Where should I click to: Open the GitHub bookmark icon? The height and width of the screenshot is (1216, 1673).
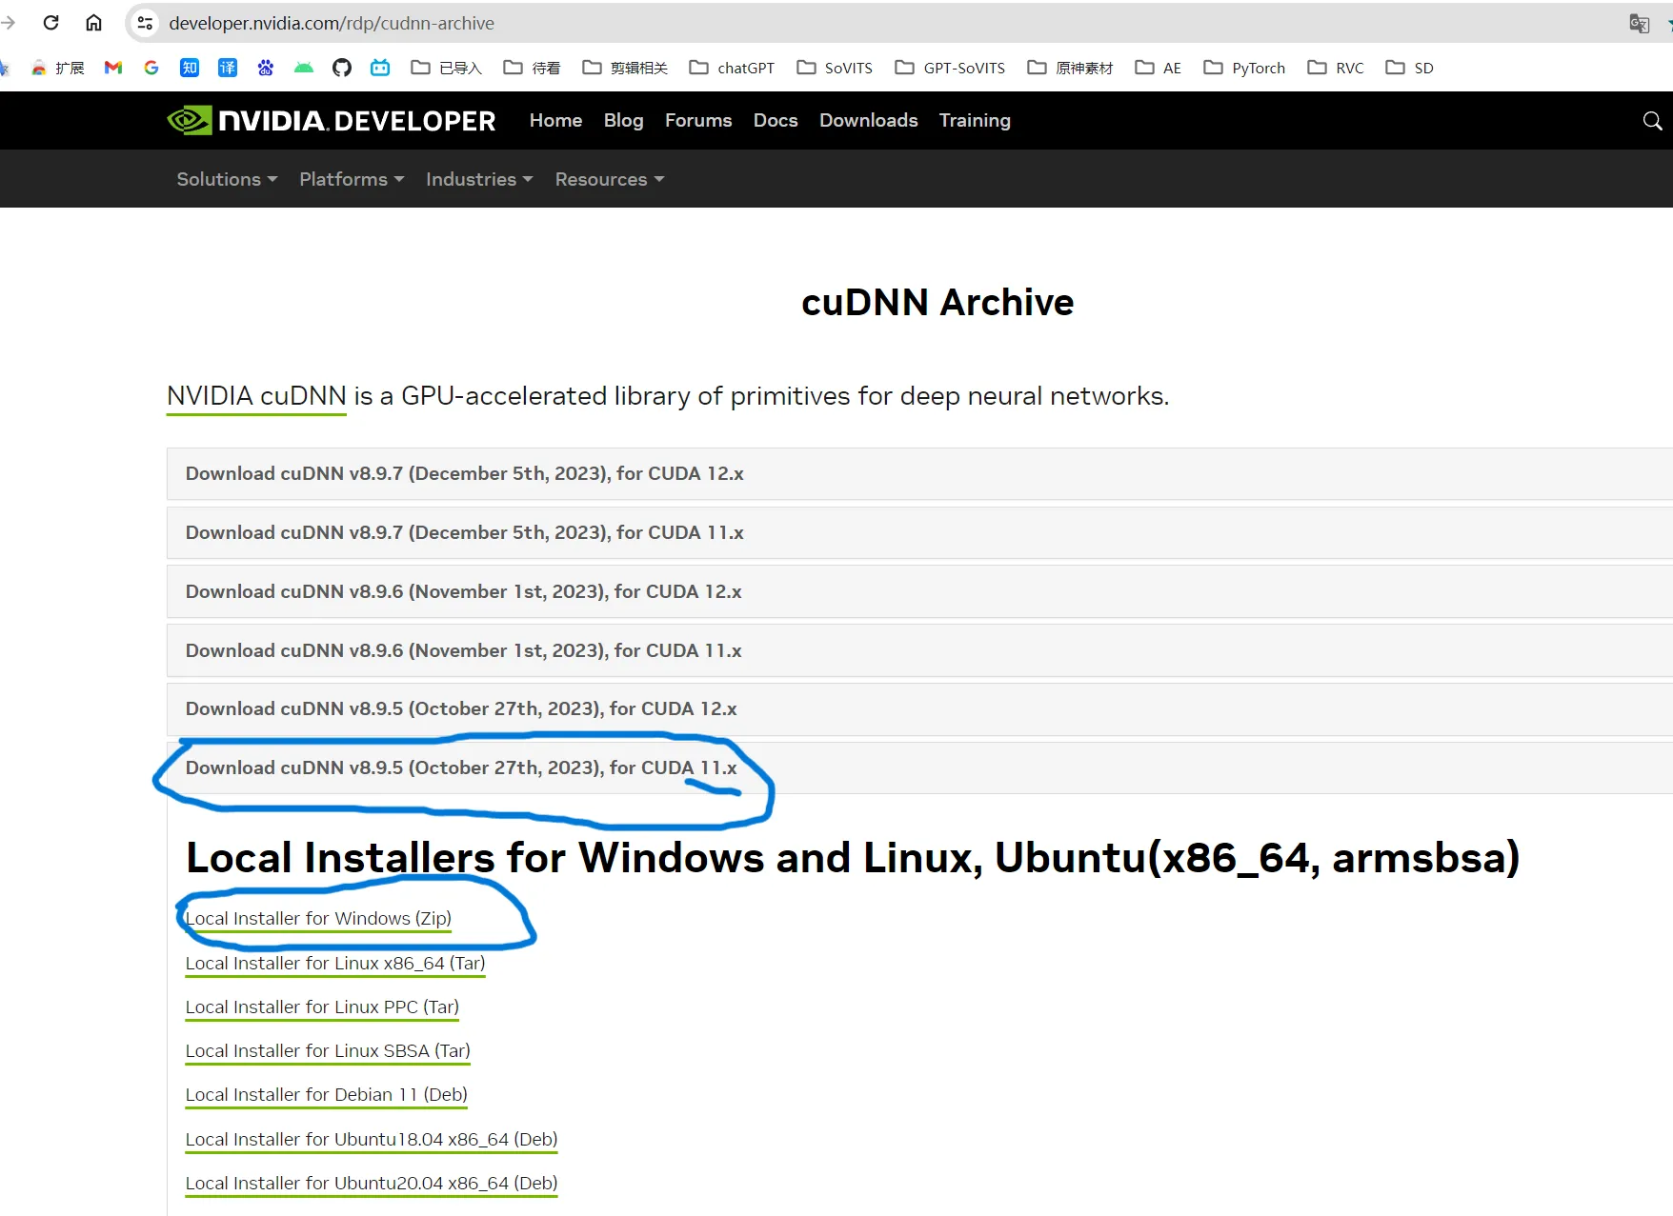tap(342, 68)
